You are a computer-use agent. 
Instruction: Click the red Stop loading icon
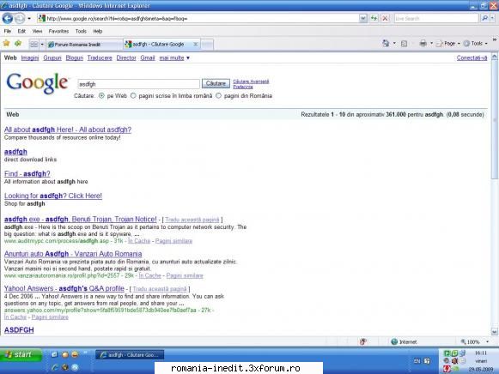385,18
